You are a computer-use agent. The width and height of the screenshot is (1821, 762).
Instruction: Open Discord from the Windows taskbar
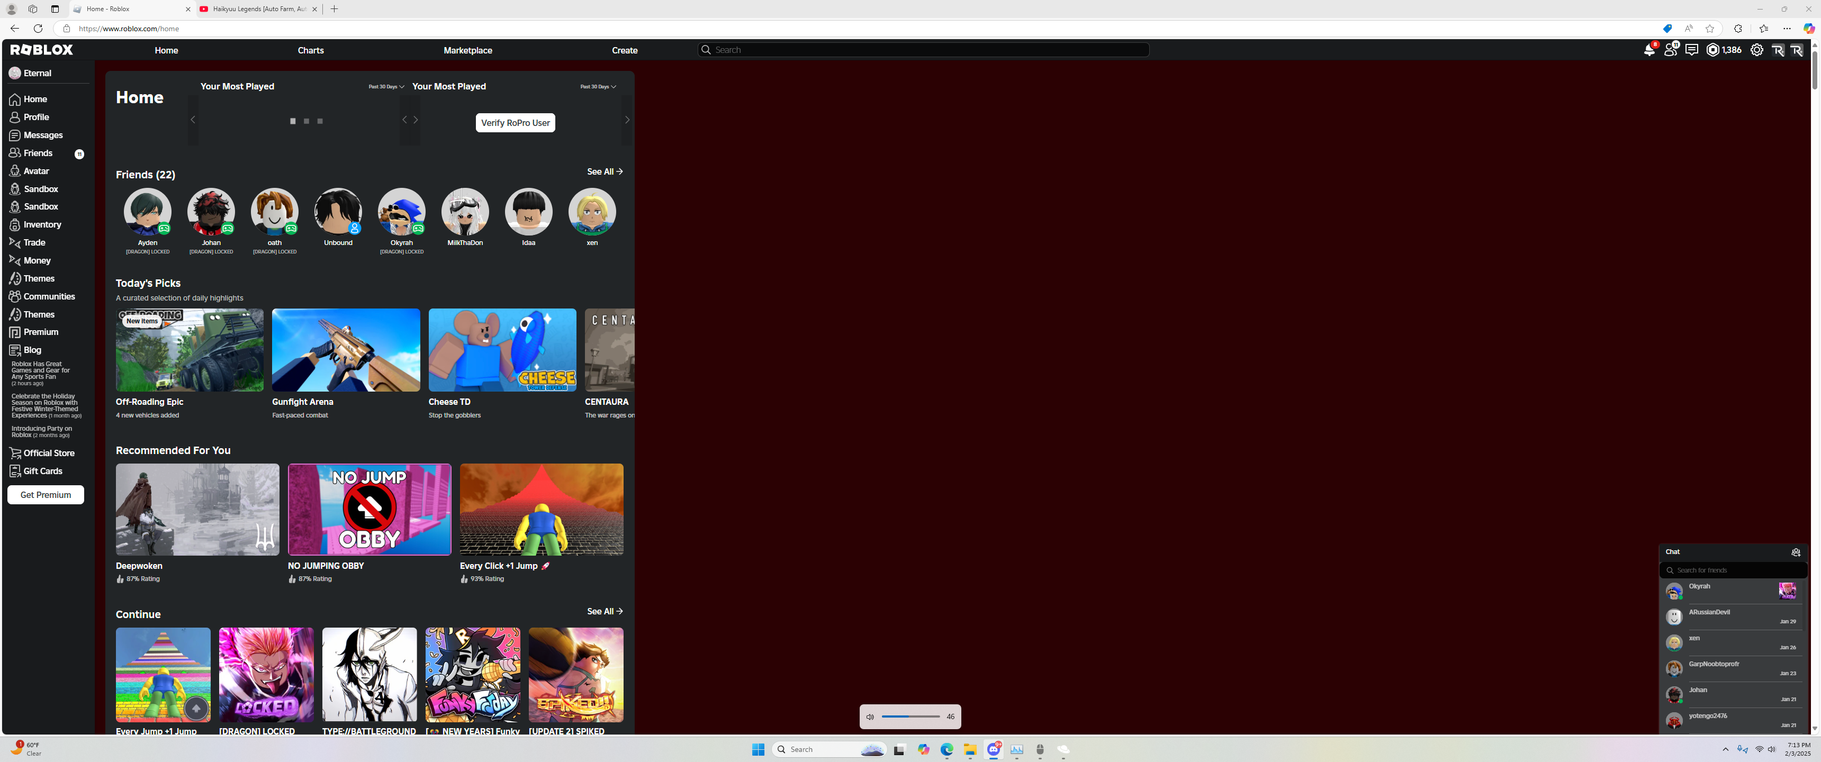point(994,749)
